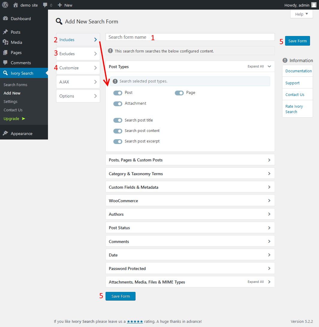Expand the Comments settings section
This screenshot has width=319, height=327.
click(190, 241)
